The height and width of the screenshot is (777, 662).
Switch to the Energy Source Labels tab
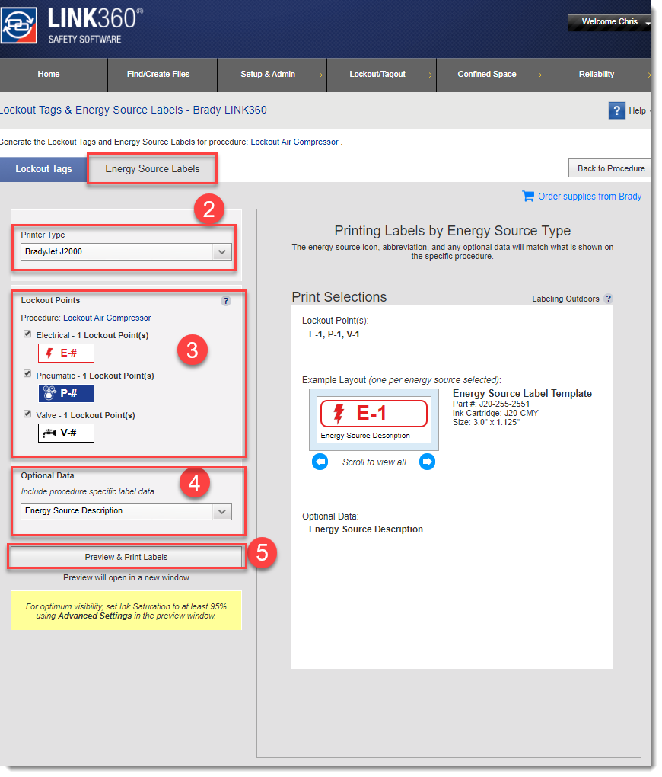pos(152,169)
